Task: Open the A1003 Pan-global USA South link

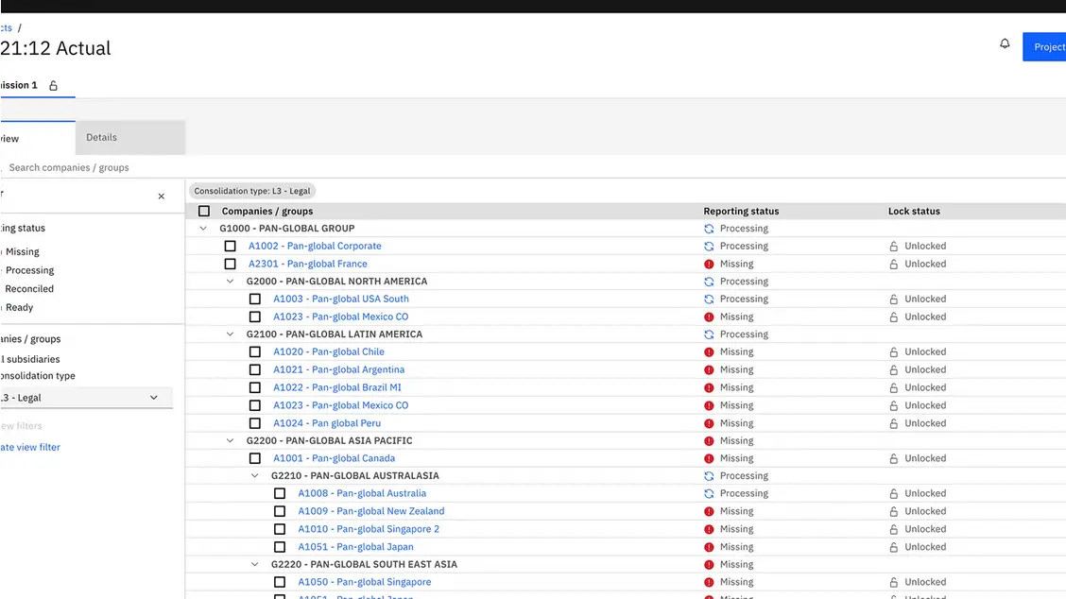Action: pyautogui.click(x=341, y=299)
